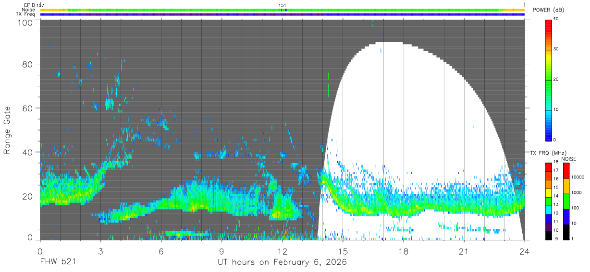The height and width of the screenshot is (272, 590).
Task: Click the Range Gate axis title
Action: point(7,130)
